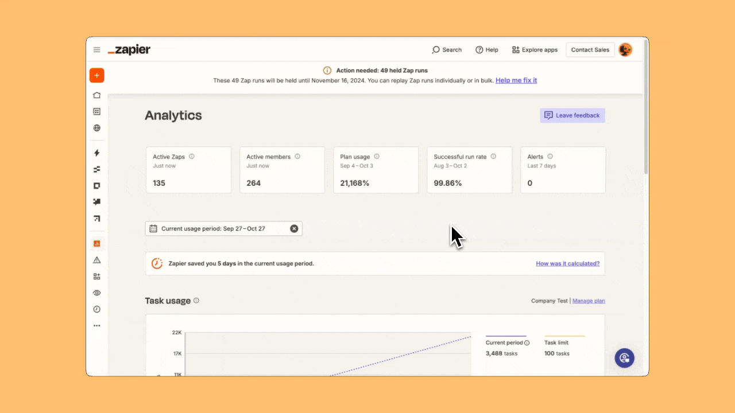This screenshot has height=413, width=735.
Task: Click the Analytics page heading
Action: pyautogui.click(x=173, y=115)
